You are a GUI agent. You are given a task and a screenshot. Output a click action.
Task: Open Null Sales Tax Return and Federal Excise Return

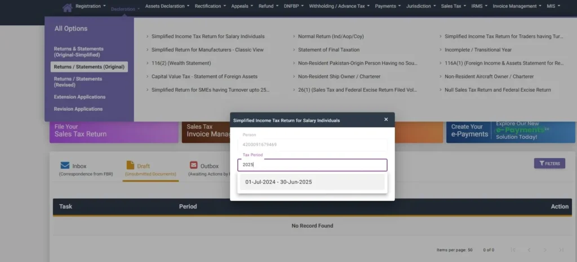(x=498, y=90)
